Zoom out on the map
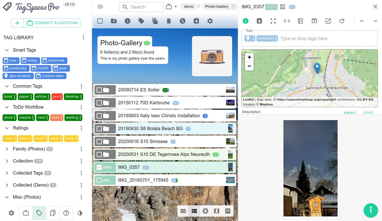This screenshot has height=221, width=382. 249,66
